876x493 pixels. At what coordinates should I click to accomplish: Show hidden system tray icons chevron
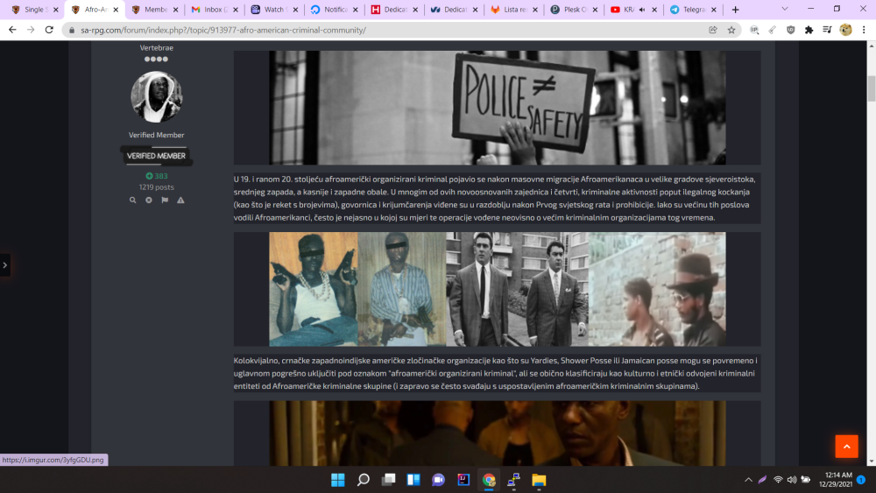(x=748, y=480)
